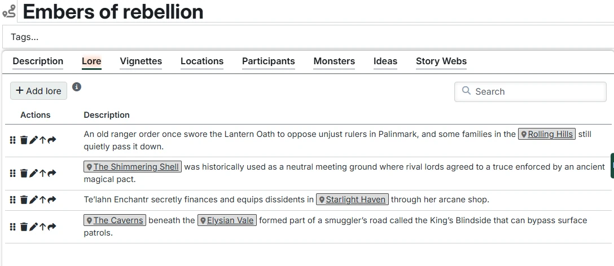Select the Story Webs tab
This screenshot has height=266, width=614.
point(441,61)
